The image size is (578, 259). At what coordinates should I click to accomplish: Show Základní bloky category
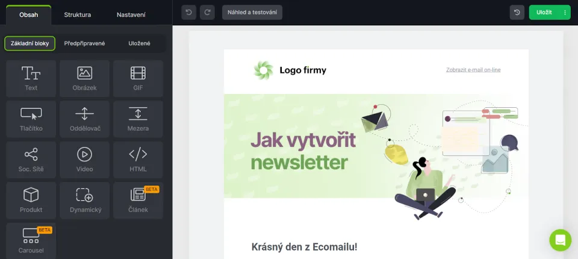(x=30, y=43)
